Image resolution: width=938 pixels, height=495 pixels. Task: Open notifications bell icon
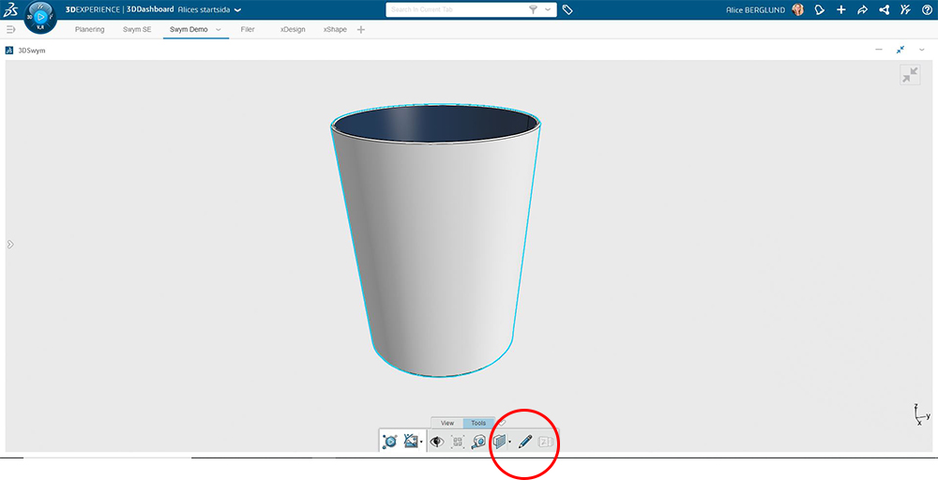point(819,10)
